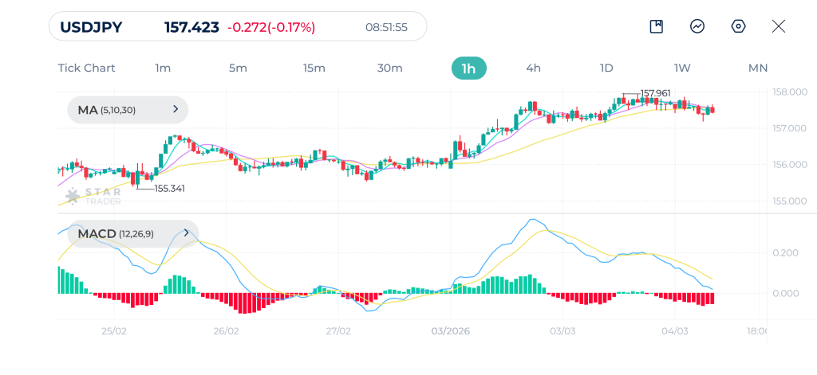The height and width of the screenshot is (375, 817).
Task: Select the 5m timeframe
Action: (x=238, y=68)
